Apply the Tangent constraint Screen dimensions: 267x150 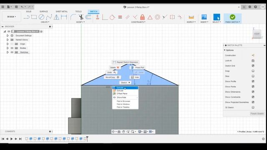pyautogui.click(x=112, y=17)
